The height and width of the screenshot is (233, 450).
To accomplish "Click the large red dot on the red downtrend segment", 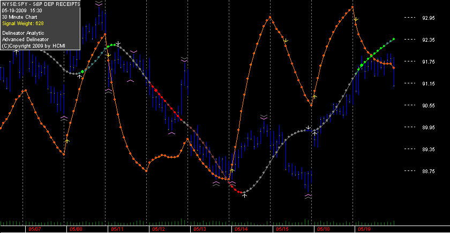I will point(156,90).
